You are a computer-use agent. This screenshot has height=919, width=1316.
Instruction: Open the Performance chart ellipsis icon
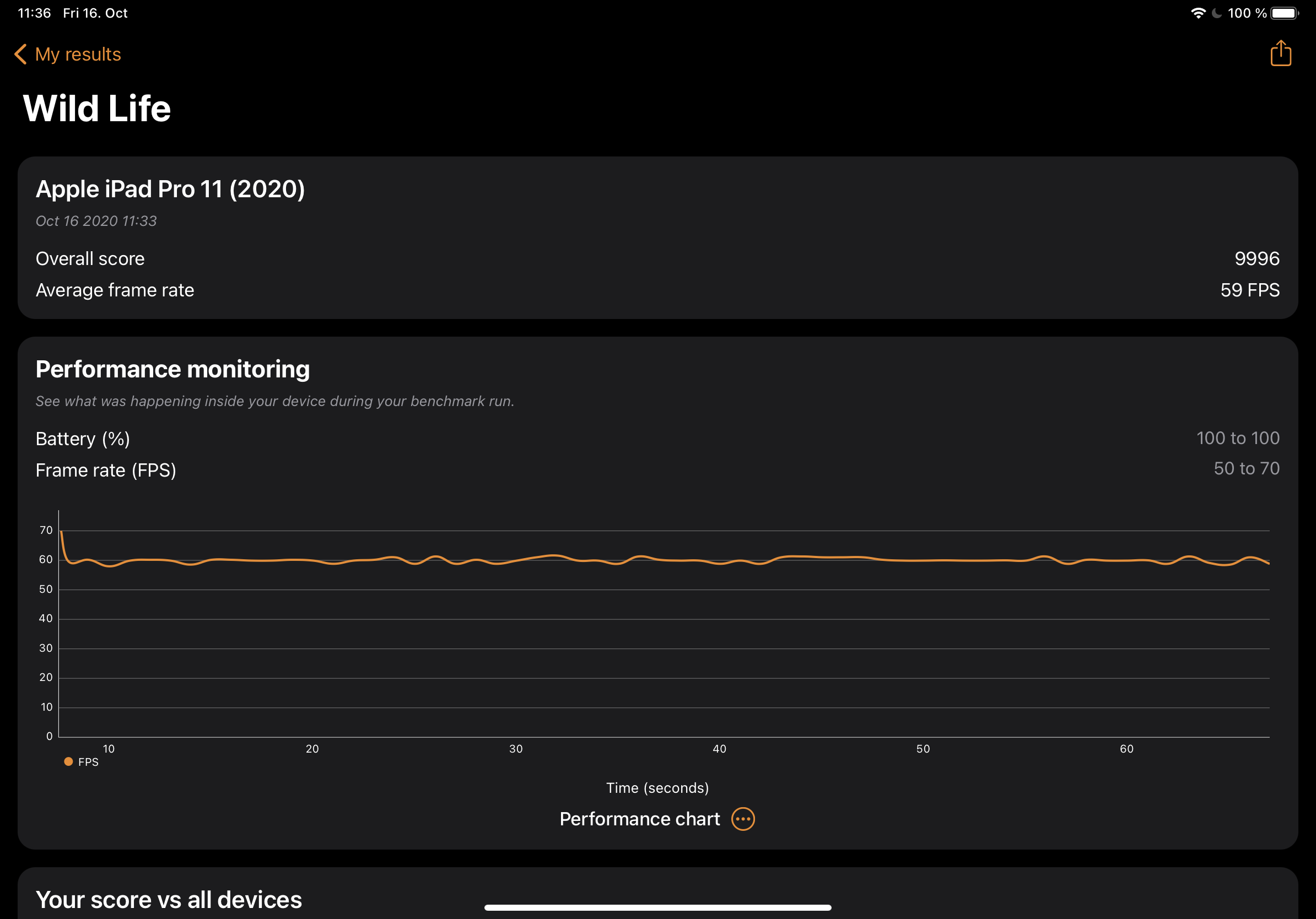743,819
